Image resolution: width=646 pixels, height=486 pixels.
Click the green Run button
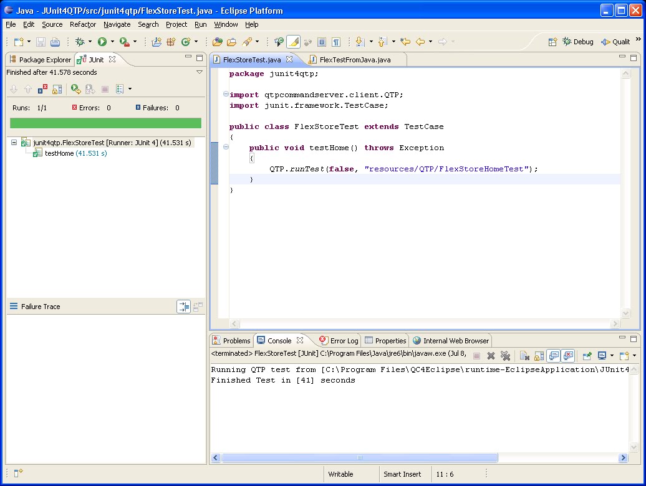(x=102, y=42)
